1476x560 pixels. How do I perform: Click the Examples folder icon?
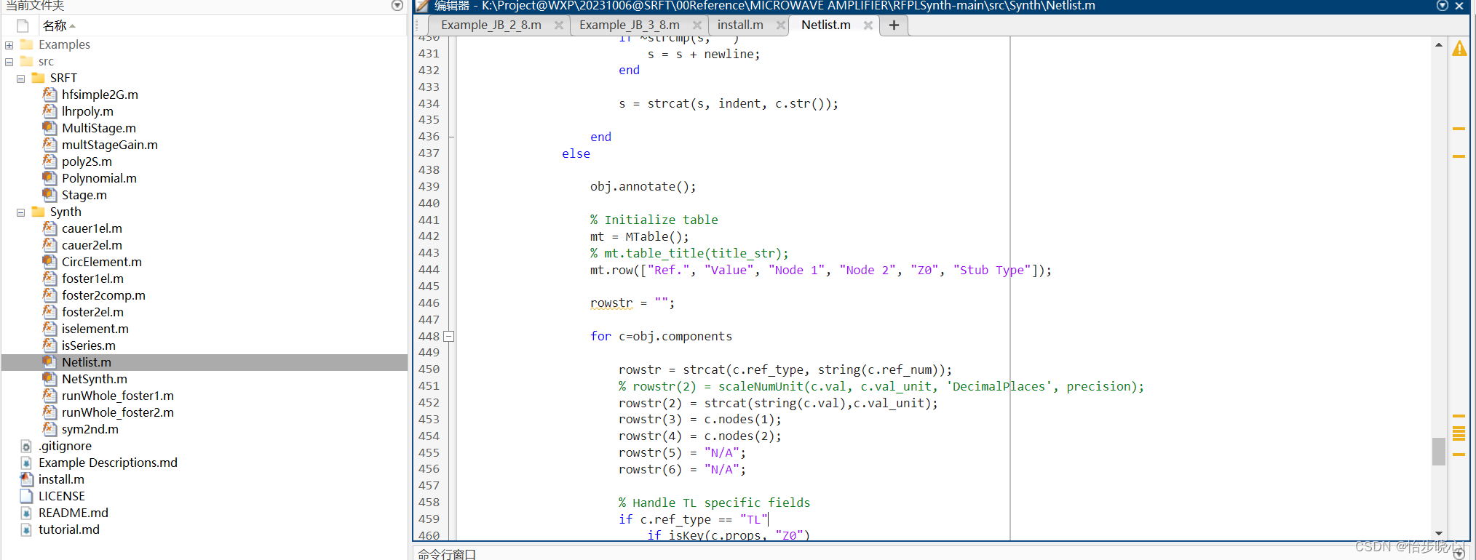pyautogui.click(x=27, y=44)
